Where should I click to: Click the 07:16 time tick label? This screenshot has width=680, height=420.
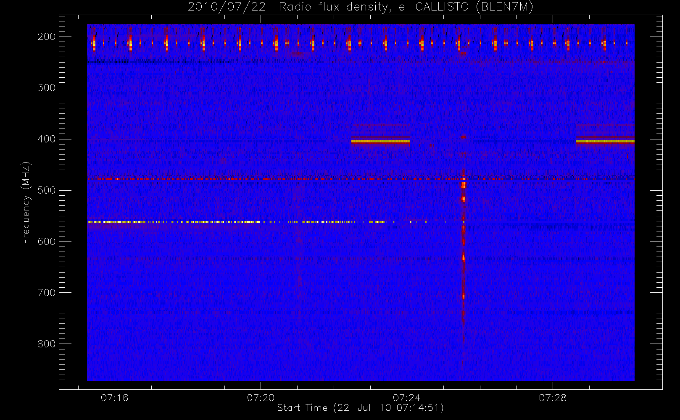pos(114,398)
